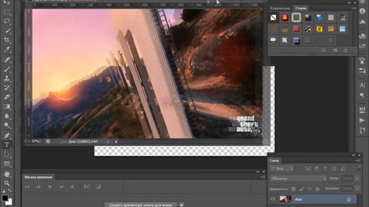
Task: Toggle lock image pixels brush icon
Action: click(x=302, y=189)
